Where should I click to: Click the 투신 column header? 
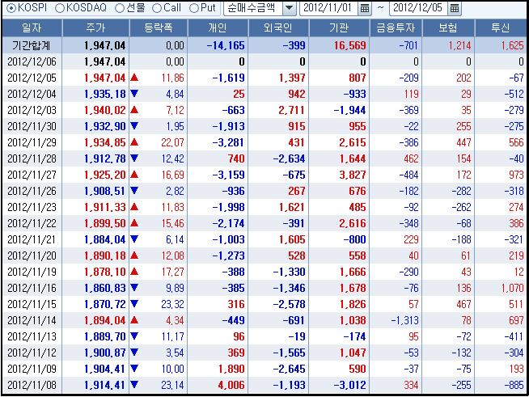tap(501, 27)
